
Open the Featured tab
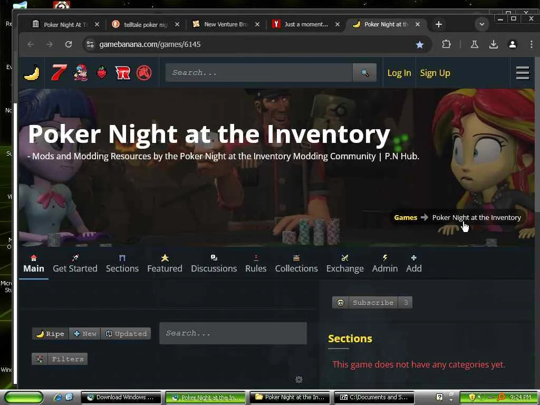(x=165, y=264)
